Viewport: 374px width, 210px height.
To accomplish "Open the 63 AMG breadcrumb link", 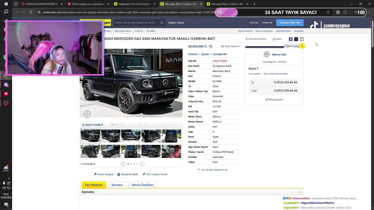I will (151, 31).
